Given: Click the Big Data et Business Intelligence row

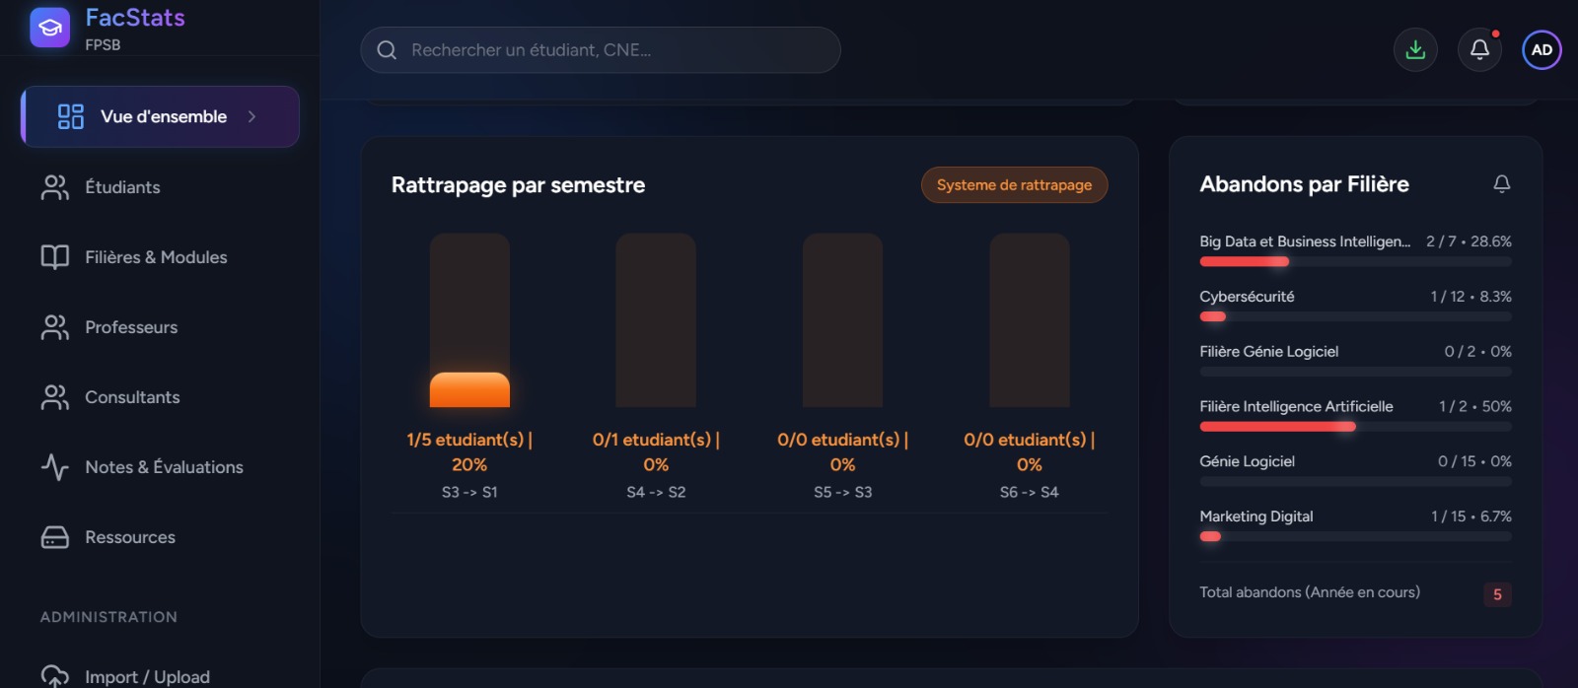Looking at the screenshot, I should 1355,249.
